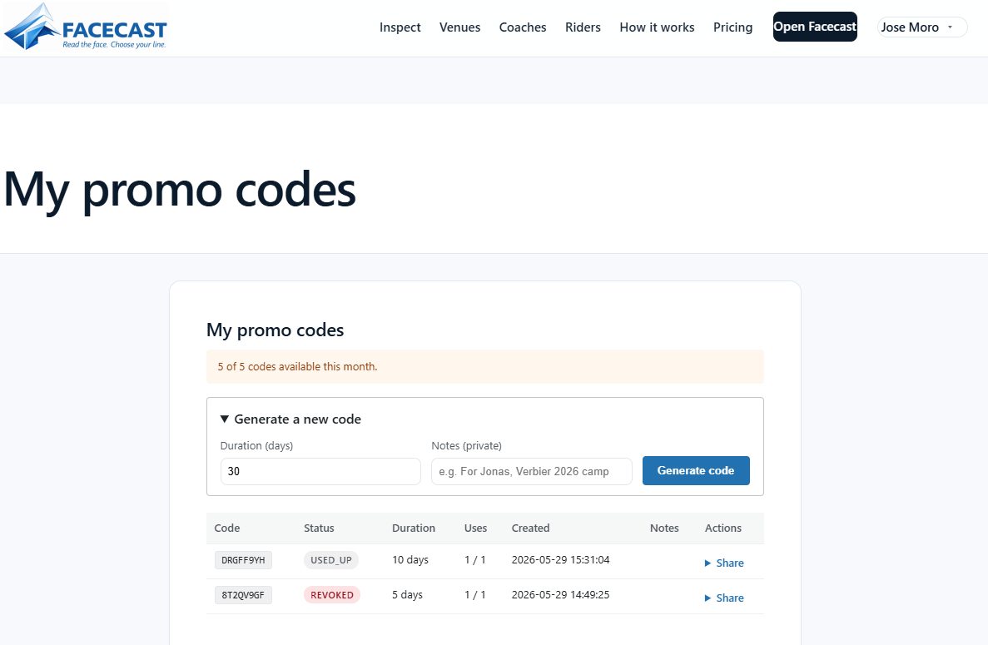Click the Facecast mountain logo
988x645 pixels.
pos(86,27)
